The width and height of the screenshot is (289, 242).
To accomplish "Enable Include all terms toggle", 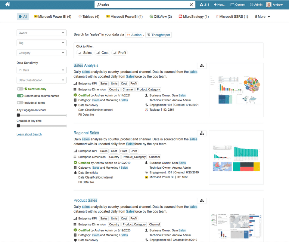I will pos(20,103).
